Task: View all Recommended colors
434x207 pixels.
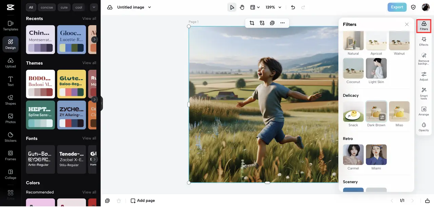Action: pos(89,192)
